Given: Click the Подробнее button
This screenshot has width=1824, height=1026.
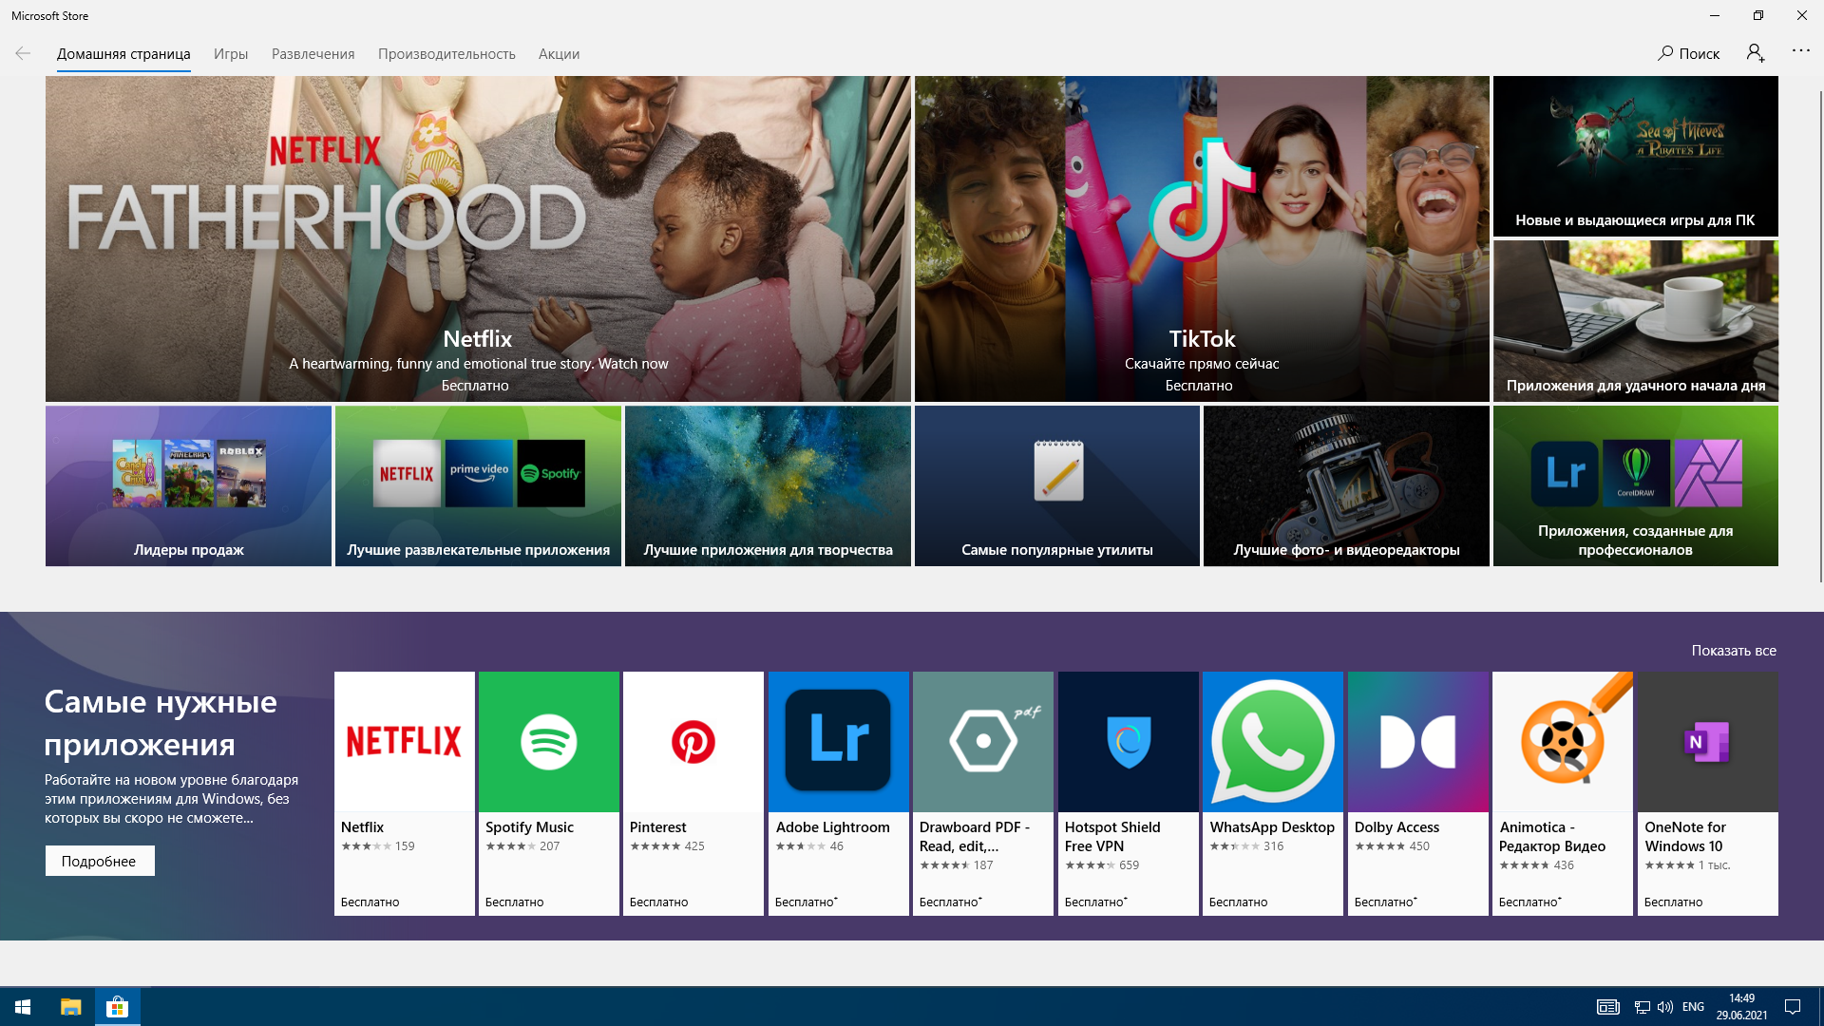Looking at the screenshot, I should pos(100,861).
